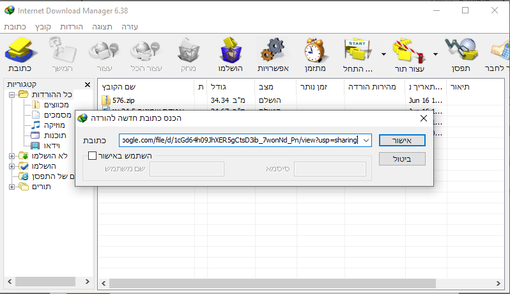
Task: Sort by Status (מצב) column header
Action: [276, 87]
